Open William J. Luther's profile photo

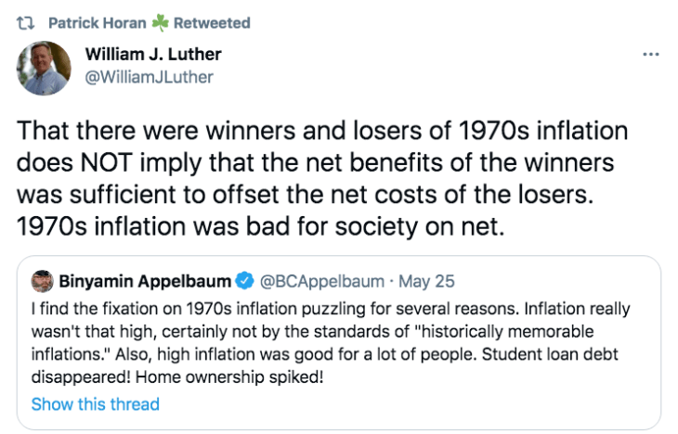click(x=44, y=69)
